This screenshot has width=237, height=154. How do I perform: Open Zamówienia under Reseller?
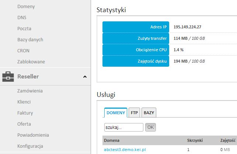[x=30, y=91]
